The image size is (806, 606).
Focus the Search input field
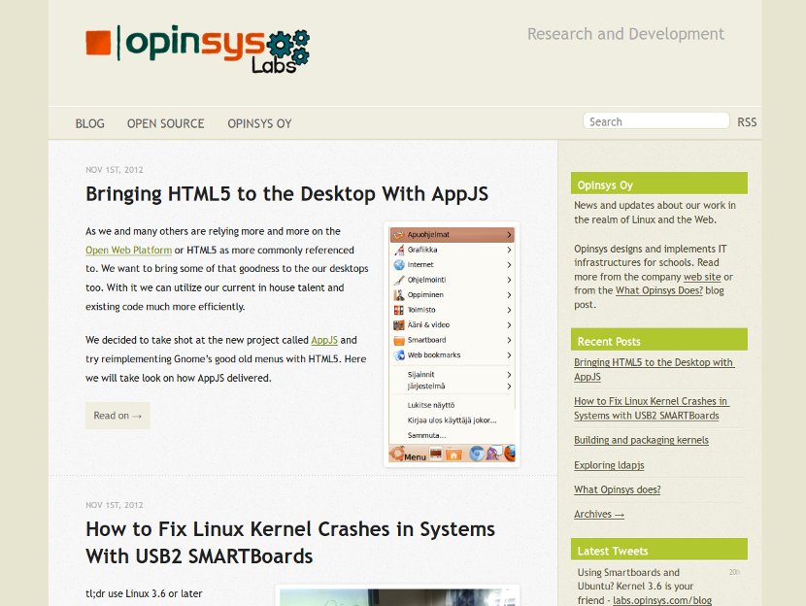(x=655, y=121)
